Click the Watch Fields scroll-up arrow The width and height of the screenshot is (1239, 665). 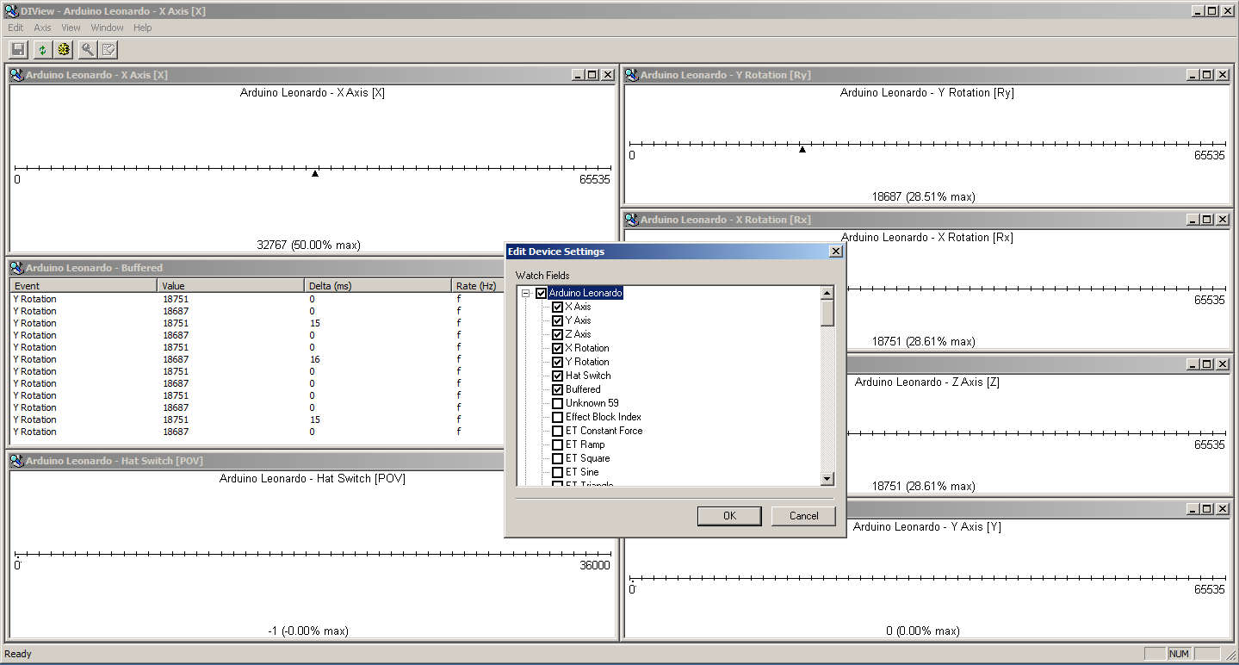point(827,293)
